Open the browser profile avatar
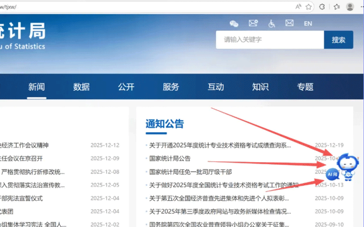 (350, 7)
